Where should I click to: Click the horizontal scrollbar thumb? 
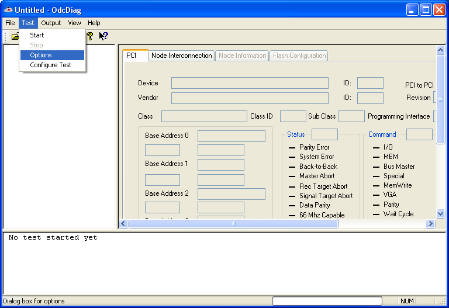pos(233,224)
